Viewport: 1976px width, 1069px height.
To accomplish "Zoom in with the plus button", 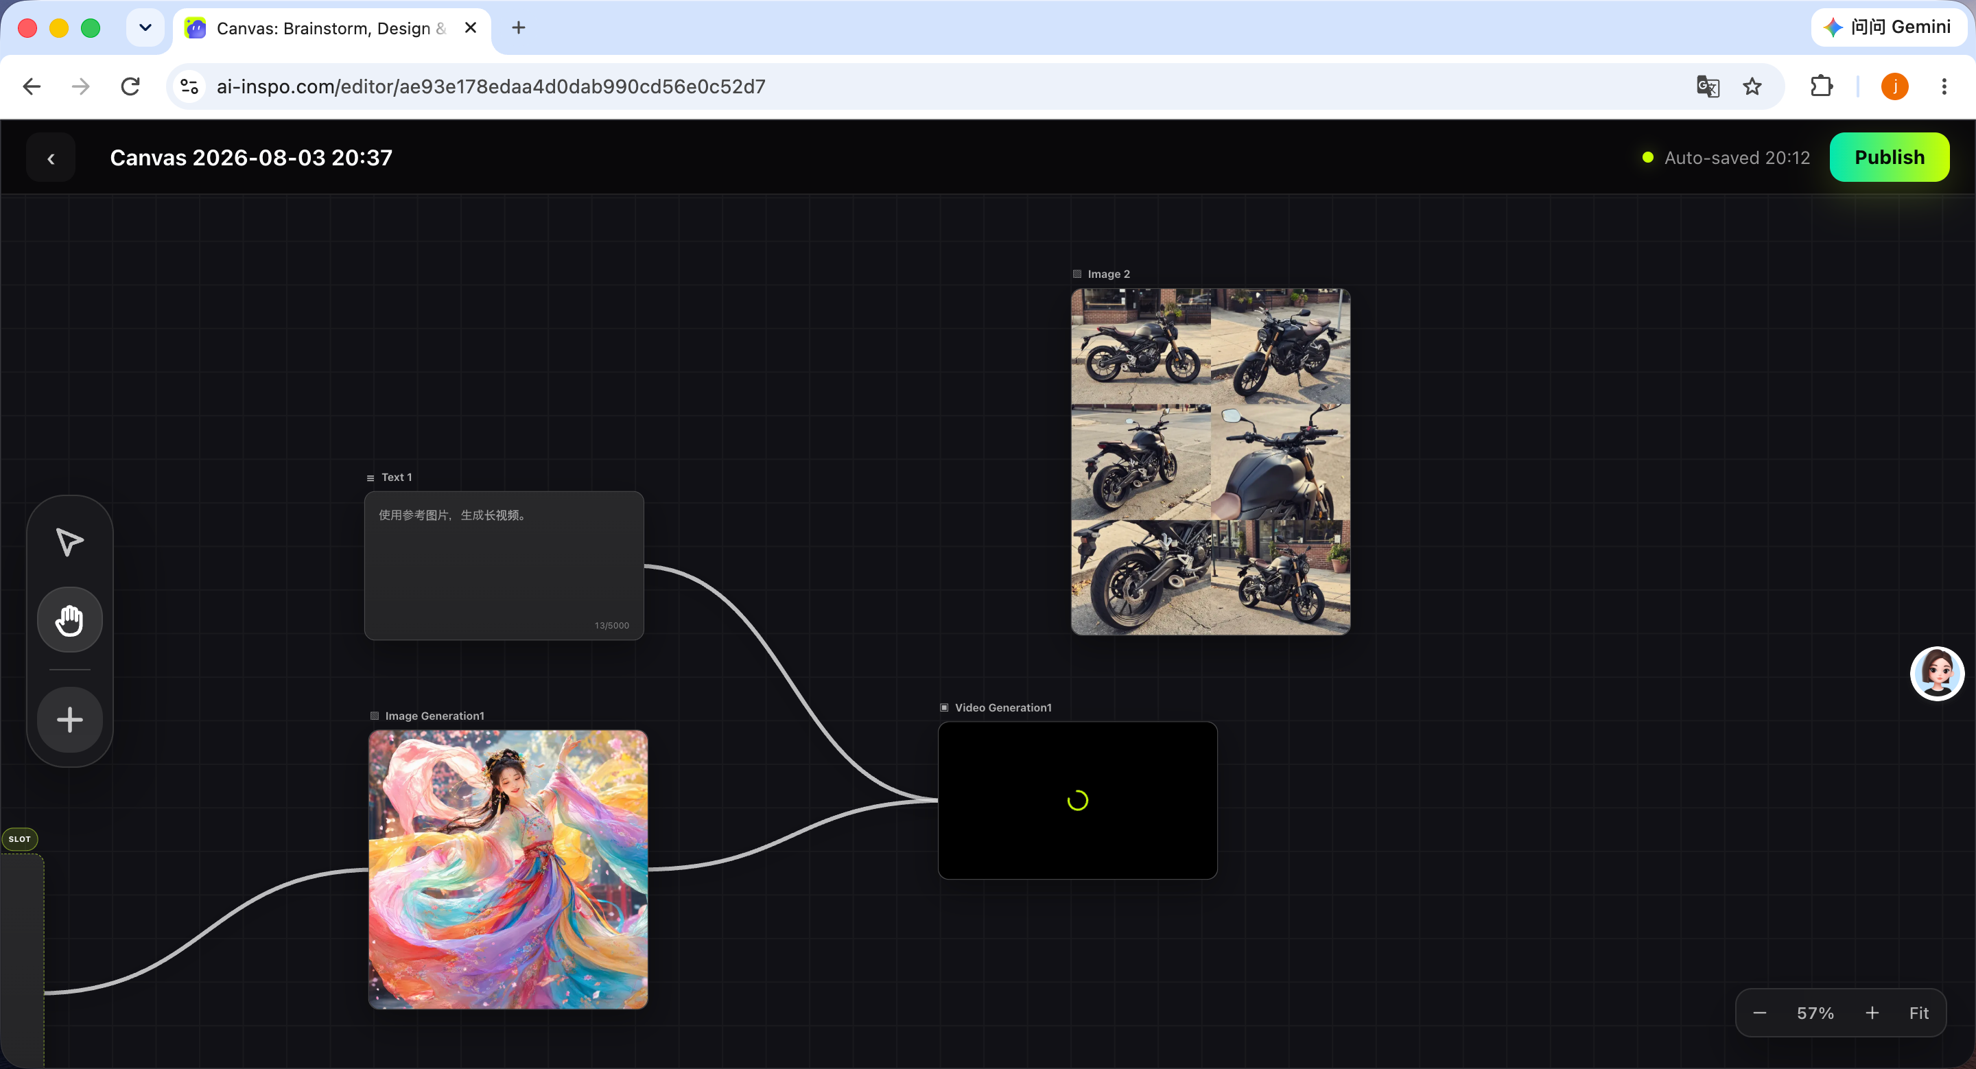I will 1872,1013.
